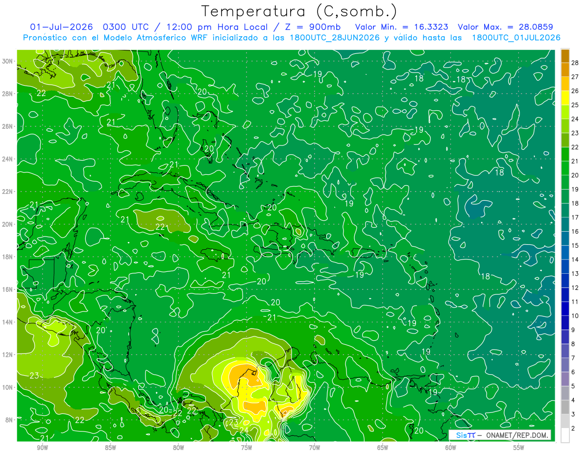Click legend scale value 15
This screenshot has width=588, height=454.
pos(575,245)
